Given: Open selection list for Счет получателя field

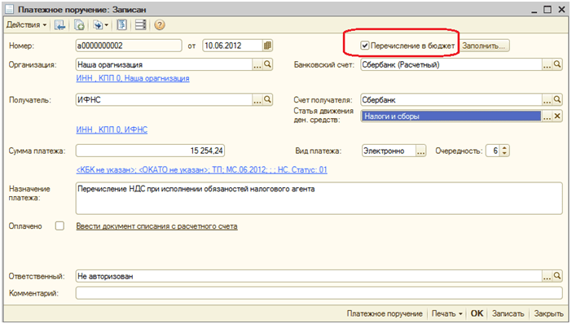Looking at the screenshot, I should (x=547, y=99).
